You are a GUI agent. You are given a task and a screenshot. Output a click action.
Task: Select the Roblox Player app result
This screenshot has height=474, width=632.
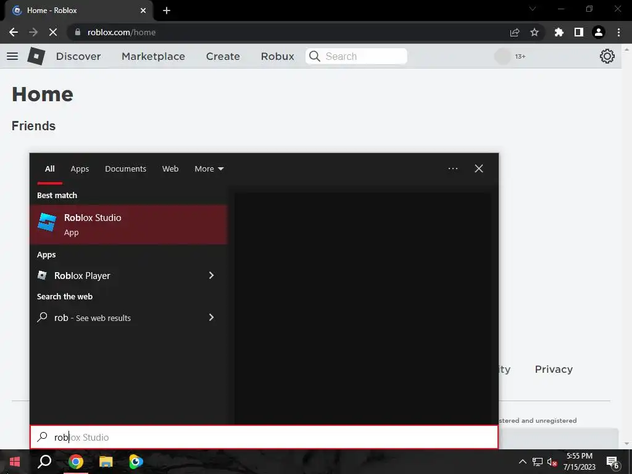click(128, 276)
